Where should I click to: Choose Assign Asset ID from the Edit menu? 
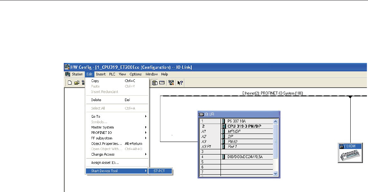(x=117, y=163)
